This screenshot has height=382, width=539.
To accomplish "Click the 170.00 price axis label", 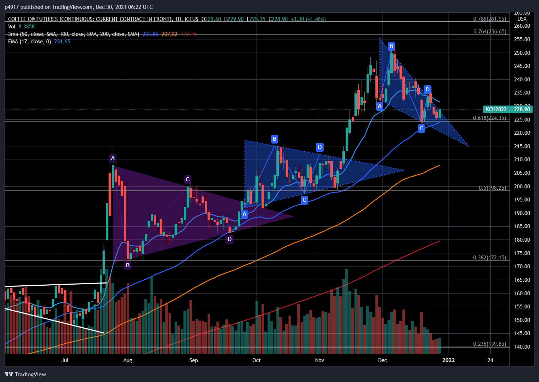I will [x=522, y=267].
